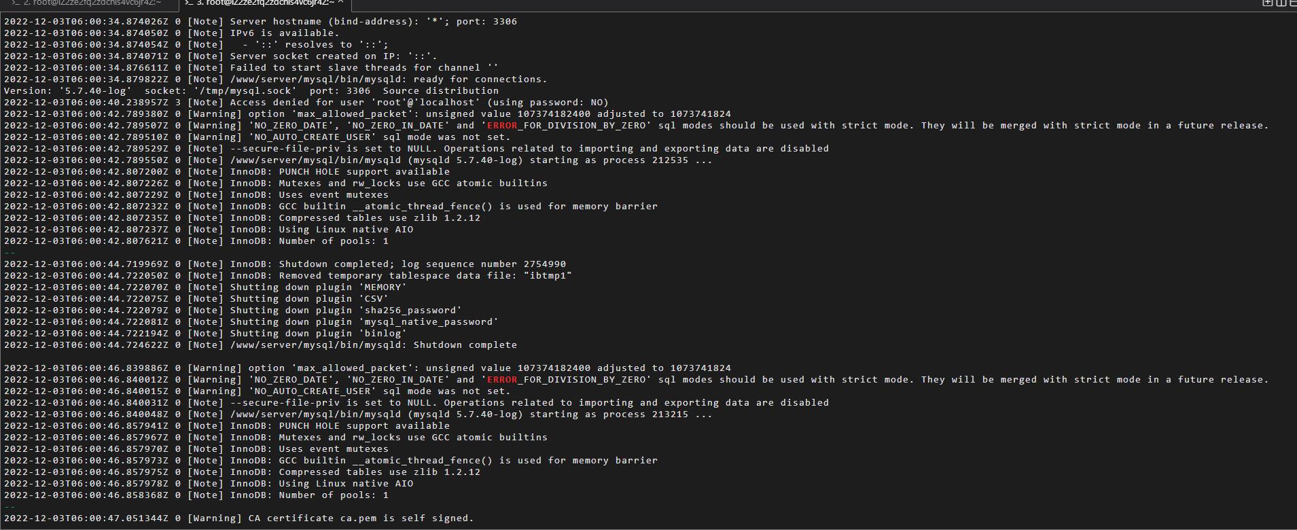
Task: Click the 'Shutdown complete' log line
Action: click(x=260, y=345)
